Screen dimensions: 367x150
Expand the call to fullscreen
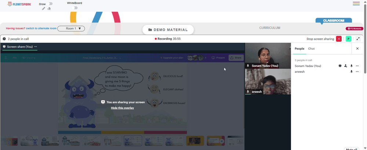click(358, 39)
